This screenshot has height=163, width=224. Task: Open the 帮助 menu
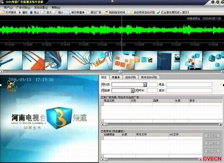coord(56,7)
